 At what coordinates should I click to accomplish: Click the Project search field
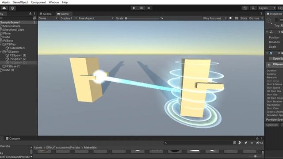(197, 143)
